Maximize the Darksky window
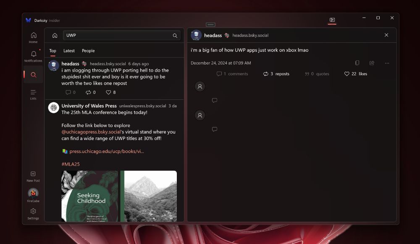 (x=378, y=18)
